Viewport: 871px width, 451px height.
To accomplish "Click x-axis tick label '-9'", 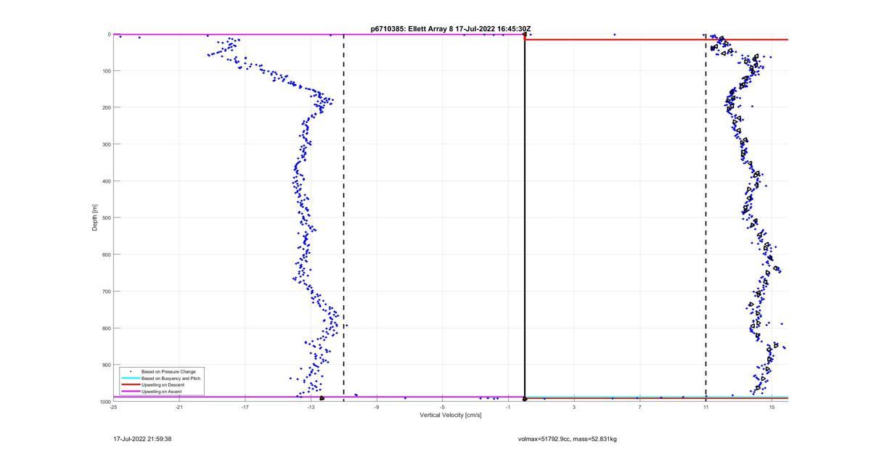I will click(x=376, y=407).
